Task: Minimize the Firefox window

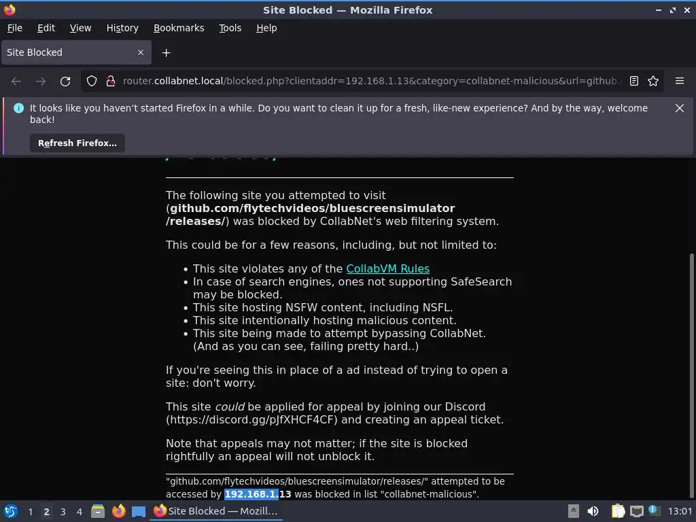Action: click(x=659, y=10)
